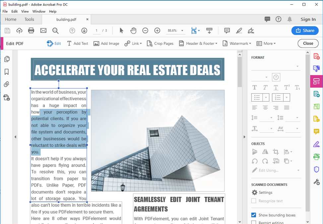Open the find text magnifier
The width and height of the screenshot is (323, 224).
pos(55,31)
